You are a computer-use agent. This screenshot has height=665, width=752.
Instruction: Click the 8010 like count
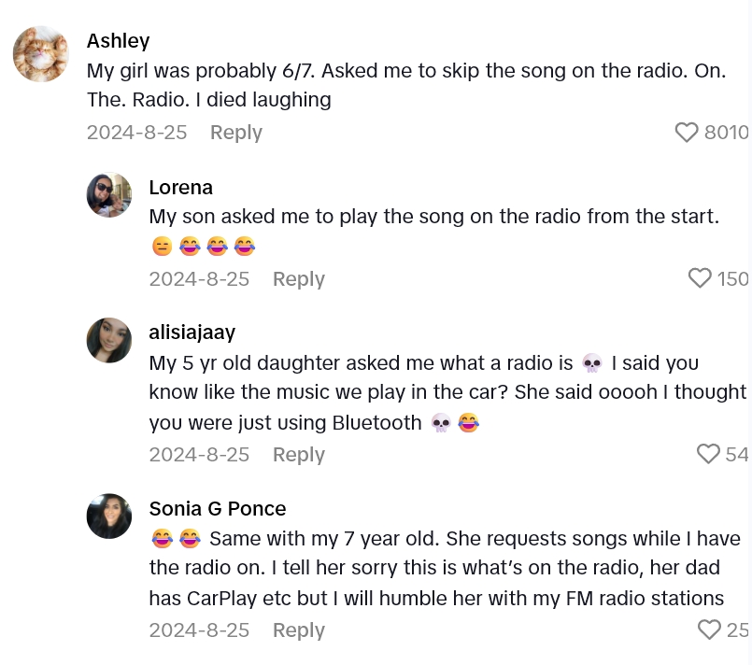pos(726,133)
